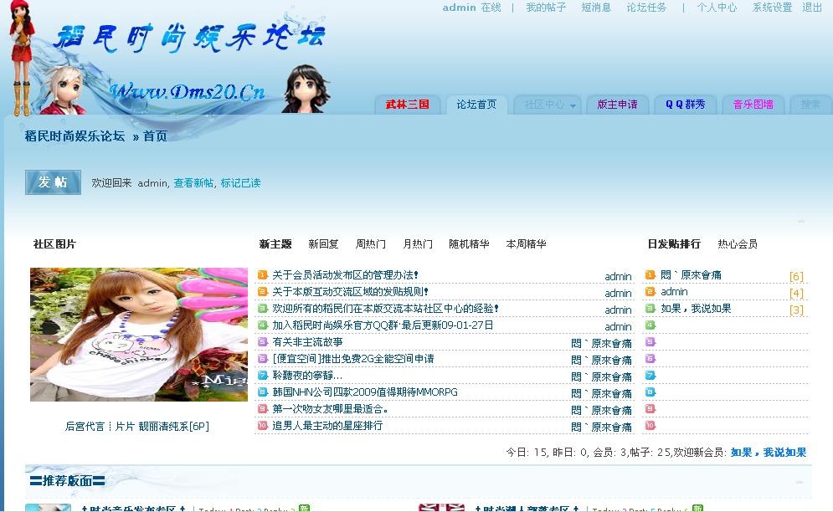Open thread 欢迎所有的稻民们在本版交流本站社区中心的经验!
The height and width of the screenshot is (512, 833).
(386, 309)
